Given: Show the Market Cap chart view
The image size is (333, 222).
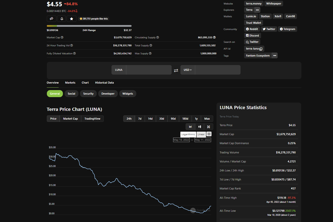Looking at the screenshot, I should [x=70, y=119].
